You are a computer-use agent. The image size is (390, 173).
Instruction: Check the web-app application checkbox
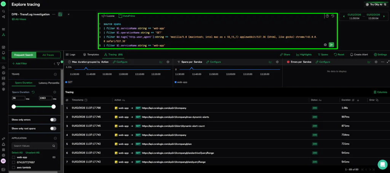tap(14, 157)
